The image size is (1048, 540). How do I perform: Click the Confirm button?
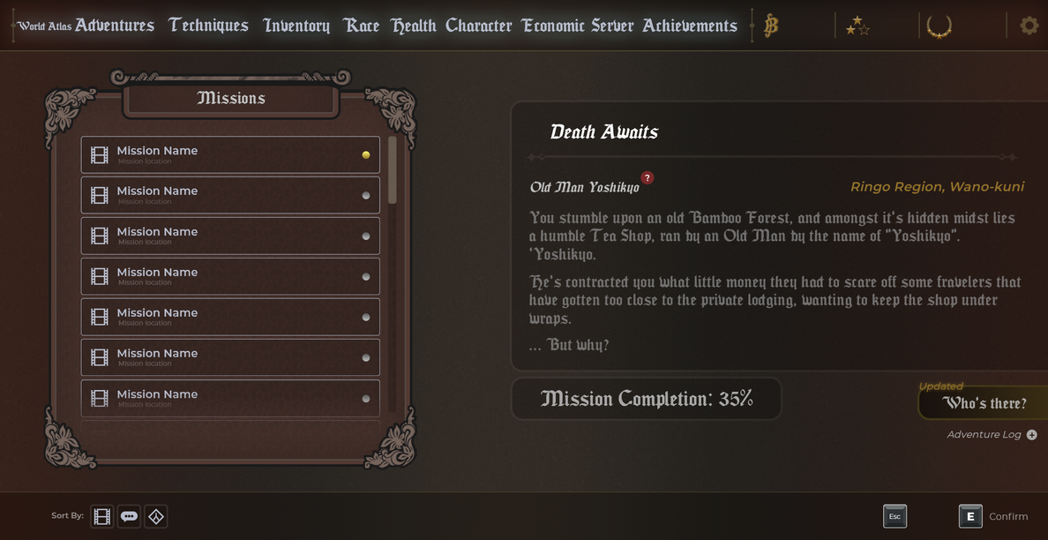tap(994, 516)
